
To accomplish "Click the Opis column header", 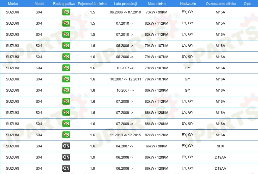I will pyautogui.click(x=247, y=3).
